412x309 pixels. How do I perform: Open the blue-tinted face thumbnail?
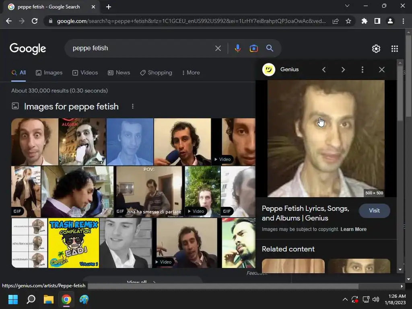point(130,142)
